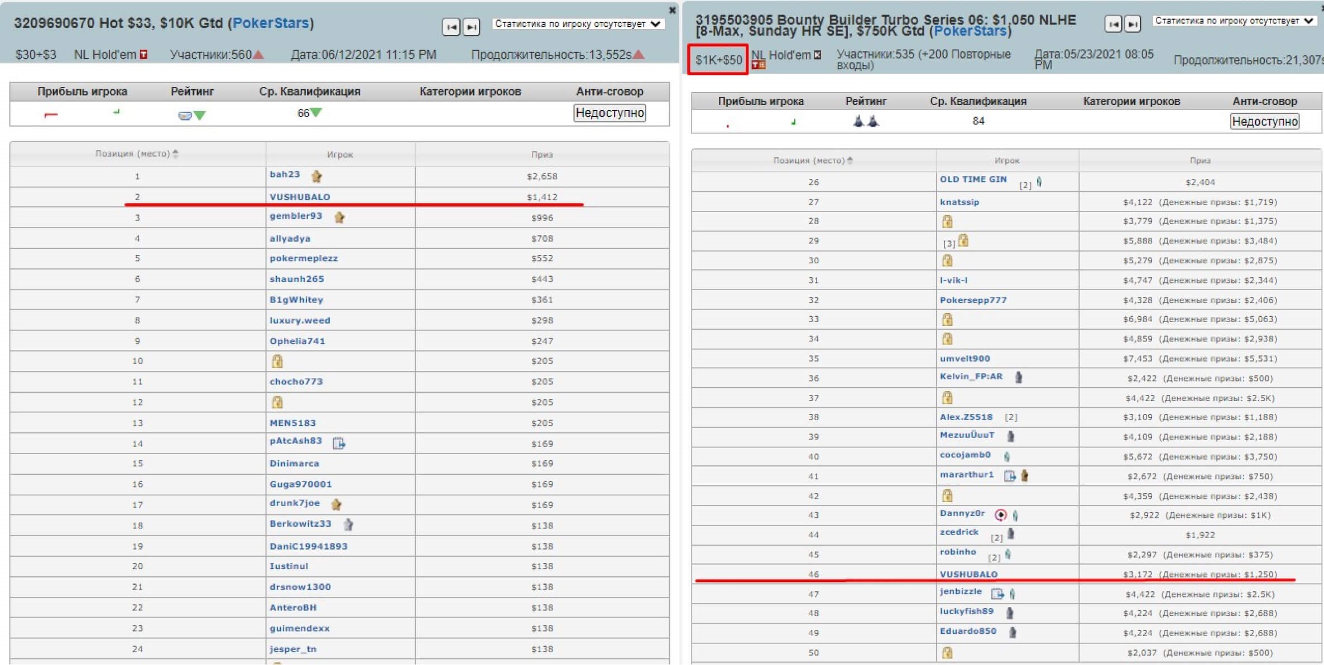This screenshot has width=1324, height=665.
Task: Click the star badge next to bah23
Action: pyautogui.click(x=317, y=176)
